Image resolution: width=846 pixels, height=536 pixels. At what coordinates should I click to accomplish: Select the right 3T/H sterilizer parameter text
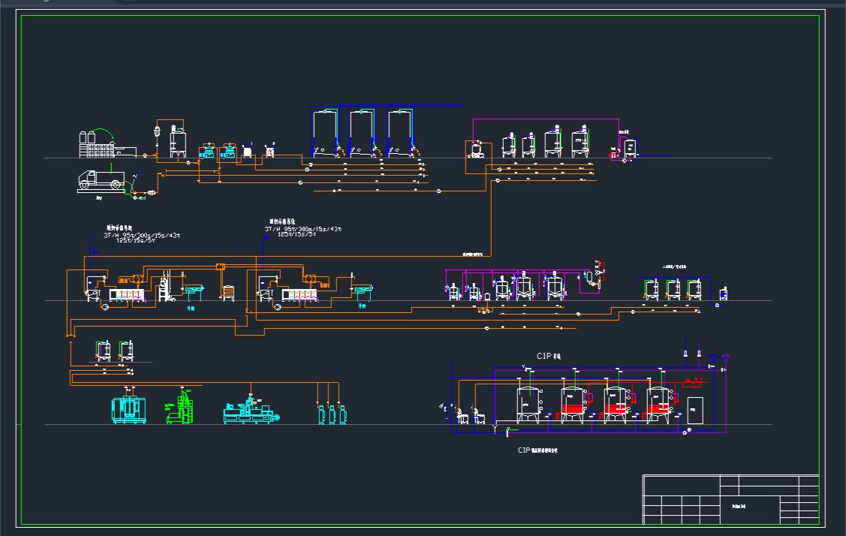pos(303,231)
